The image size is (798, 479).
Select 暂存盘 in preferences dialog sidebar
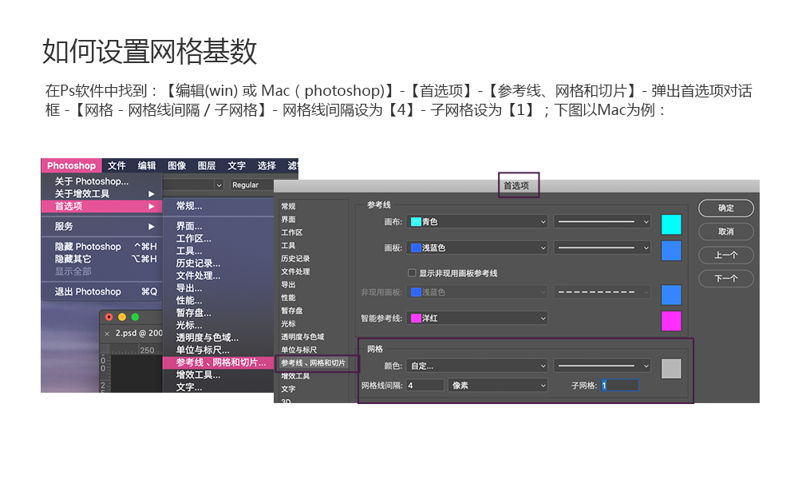tap(291, 311)
